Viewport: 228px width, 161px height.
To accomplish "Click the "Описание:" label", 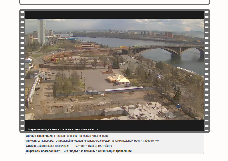I will pyautogui.click(x=33, y=141).
